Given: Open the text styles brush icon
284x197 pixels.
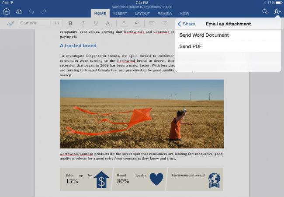Looking at the screenshot, I should click(x=10, y=23).
